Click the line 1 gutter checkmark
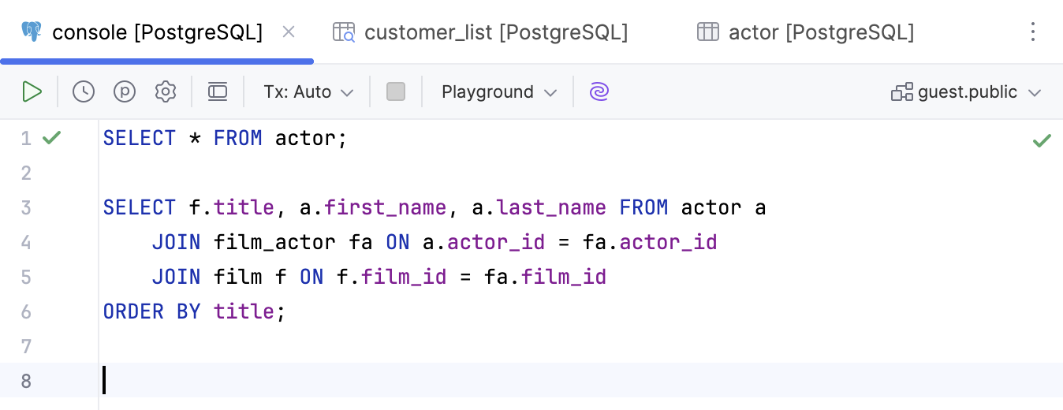1063x410 pixels. pyautogui.click(x=52, y=139)
